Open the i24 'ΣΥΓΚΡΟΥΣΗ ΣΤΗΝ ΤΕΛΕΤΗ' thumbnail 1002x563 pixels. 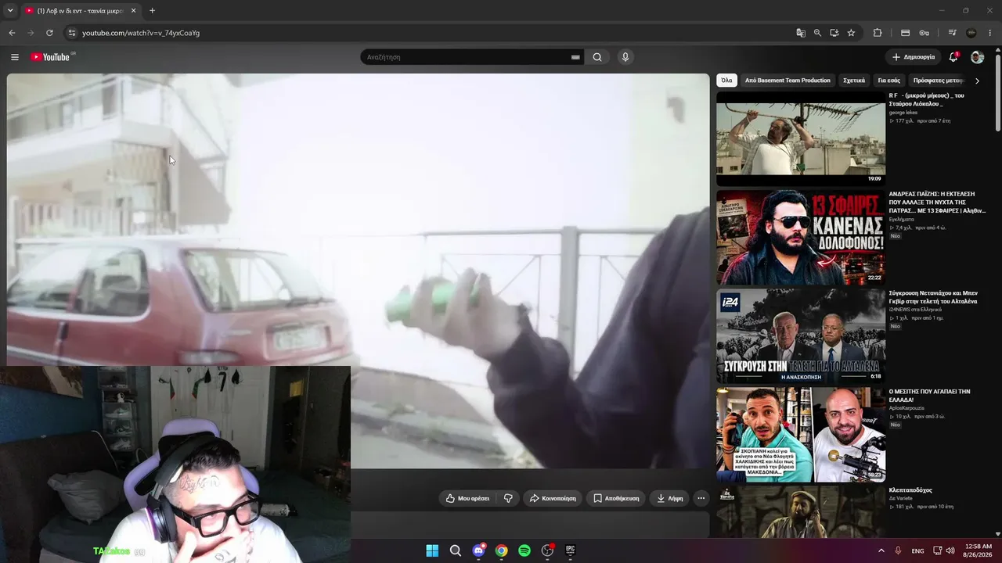click(801, 336)
